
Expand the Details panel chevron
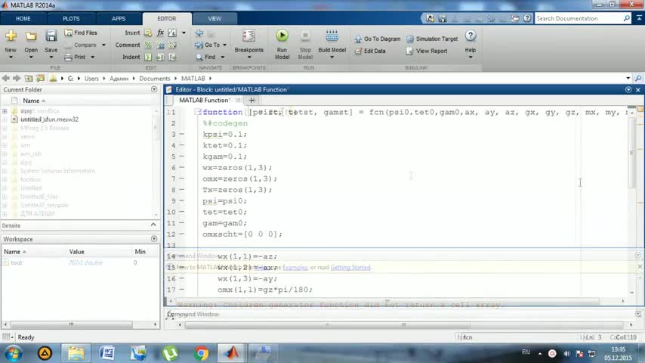coord(153,225)
